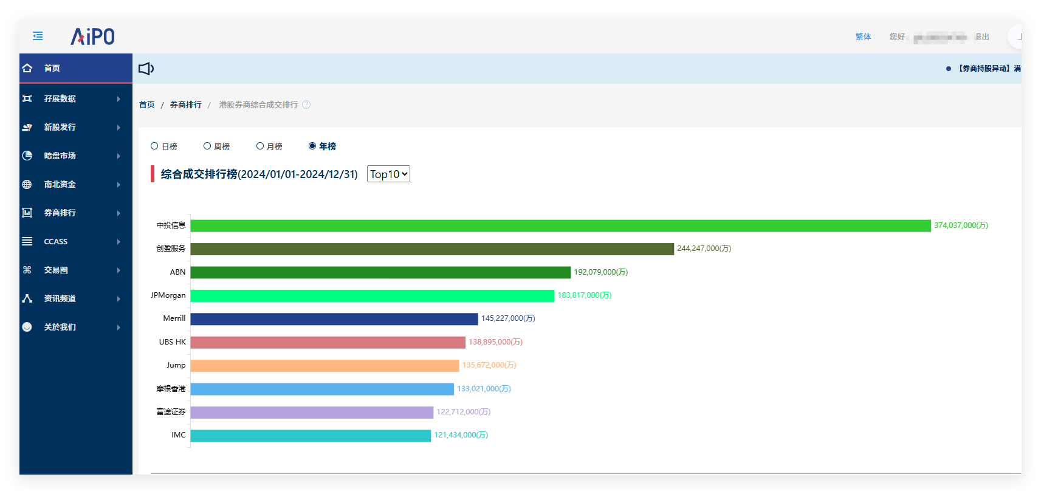Click the bright green 中投信息 bar

(x=560, y=225)
